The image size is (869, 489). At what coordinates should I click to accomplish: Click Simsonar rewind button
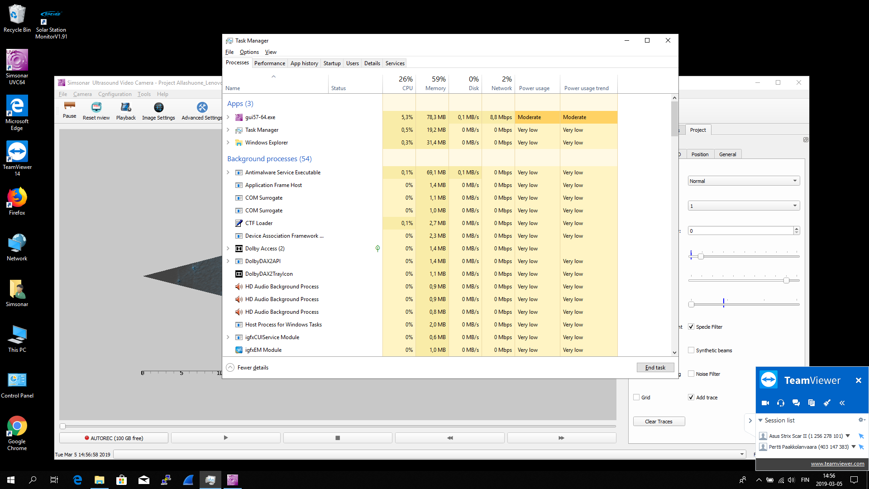[449, 438]
